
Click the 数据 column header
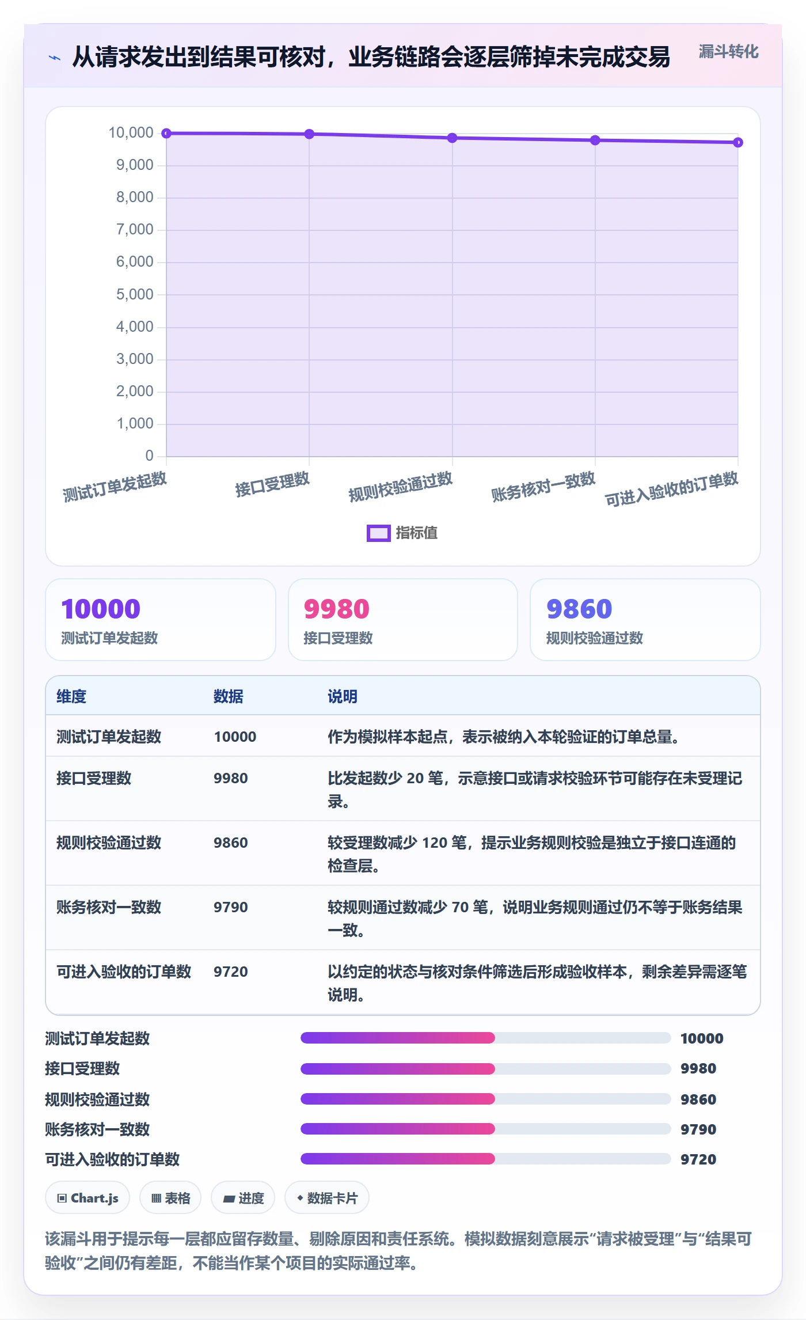pyautogui.click(x=228, y=696)
